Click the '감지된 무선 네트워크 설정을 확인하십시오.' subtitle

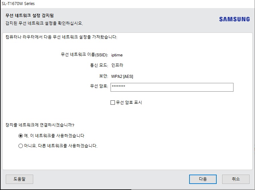pos(44,23)
